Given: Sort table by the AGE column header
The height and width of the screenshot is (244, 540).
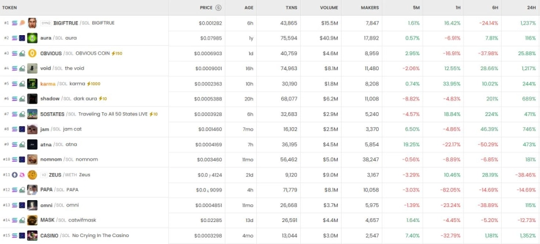Looking at the screenshot, I should 249,8.
